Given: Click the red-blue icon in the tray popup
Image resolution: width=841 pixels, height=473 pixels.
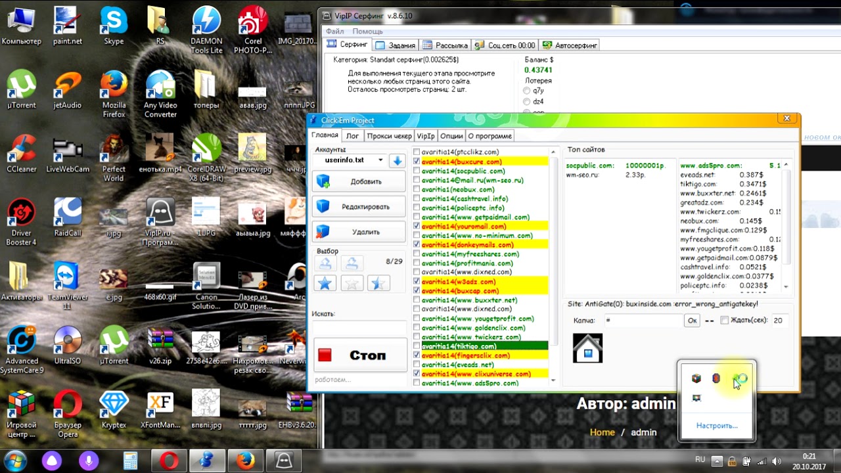Looking at the screenshot, I should (716, 378).
